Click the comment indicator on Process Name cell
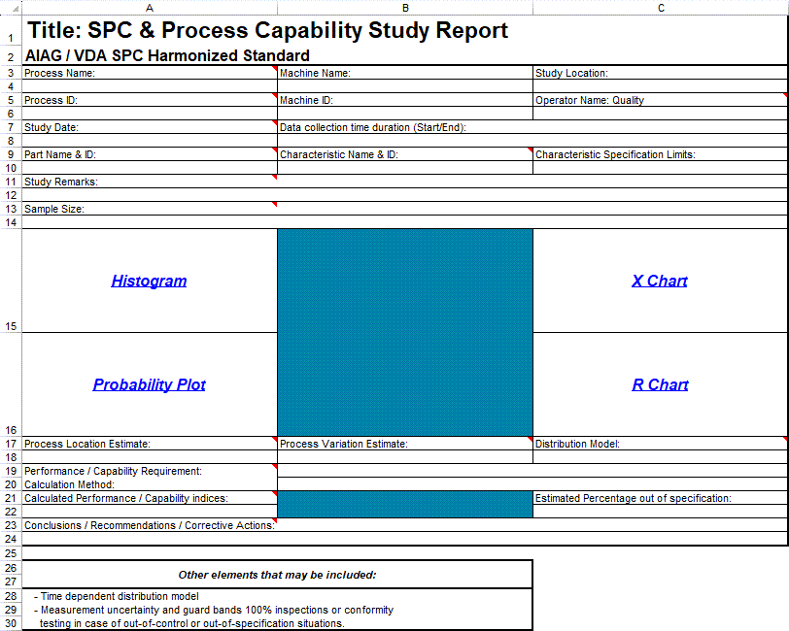 pyautogui.click(x=275, y=68)
